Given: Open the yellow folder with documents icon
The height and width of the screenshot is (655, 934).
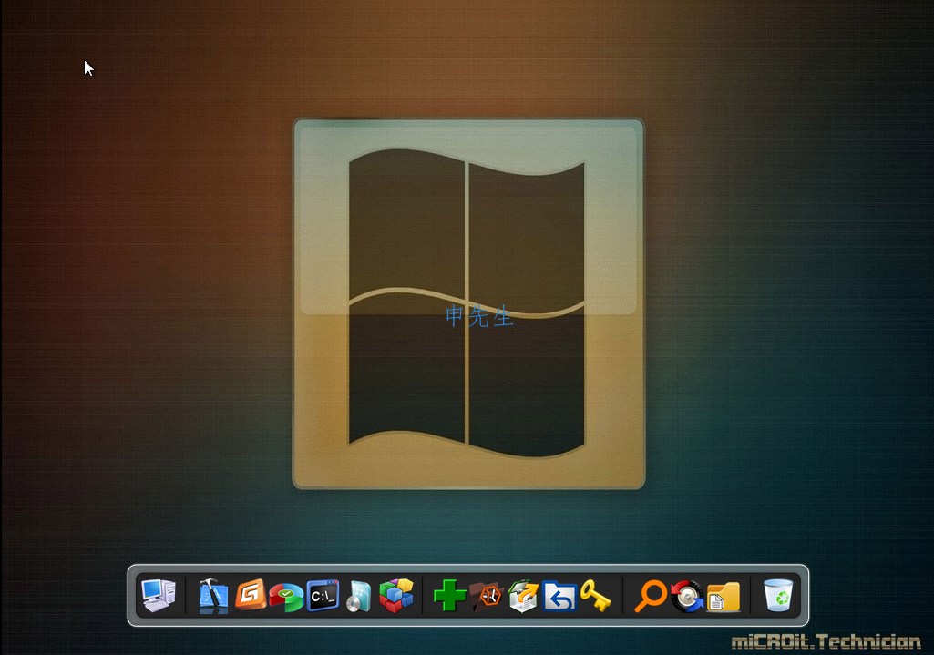Looking at the screenshot, I should click(x=723, y=596).
